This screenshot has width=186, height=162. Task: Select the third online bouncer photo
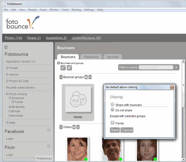(x=147, y=150)
